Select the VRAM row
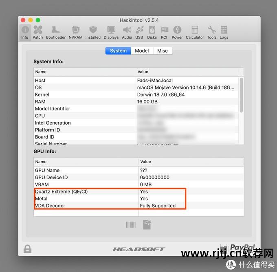Viewport: 277px width, 272px height. pyautogui.click(x=139, y=184)
